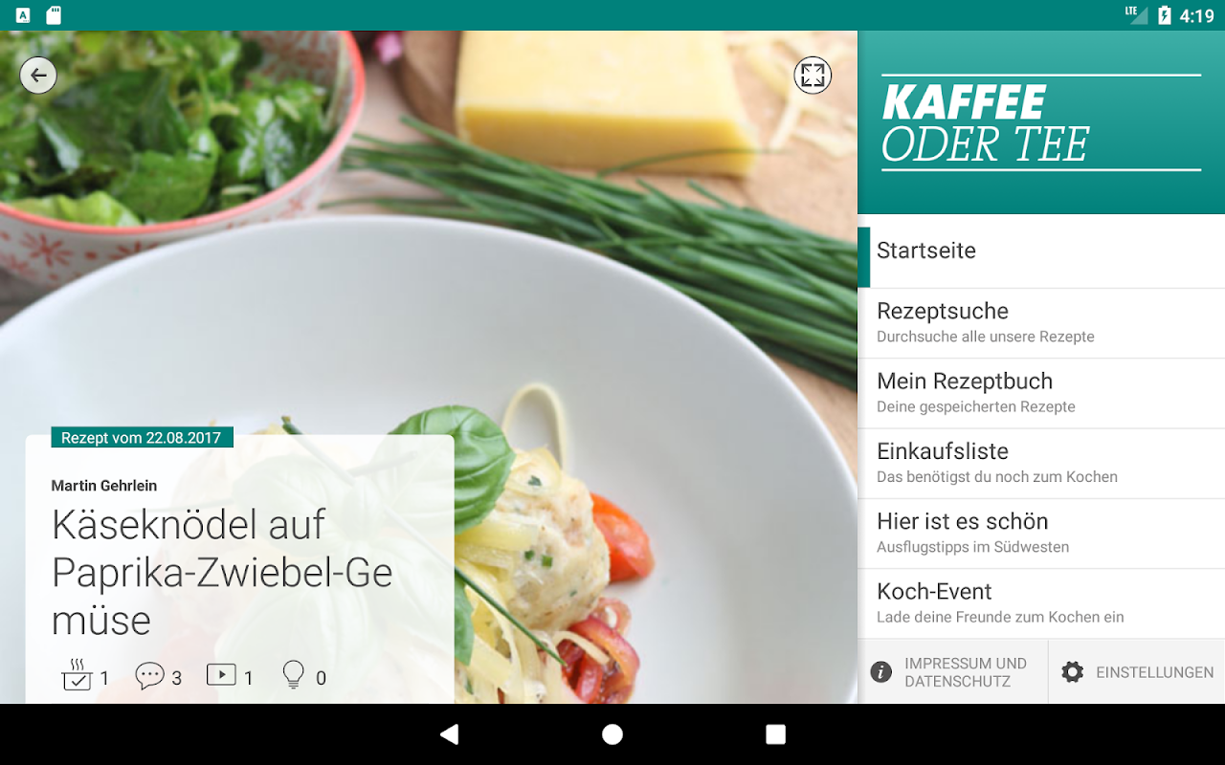This screenshot has height=765, width=1225.
Task: Tap the cooked-it pot icon
Action: click(x=77, y=675)
